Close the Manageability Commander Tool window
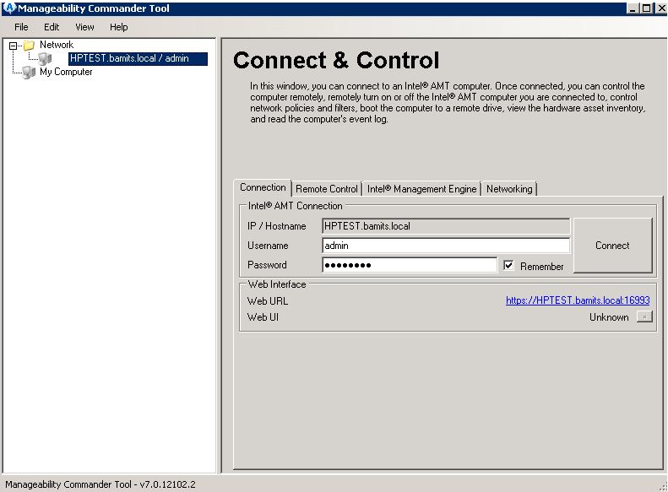The height and width of the screenshot is (492, 668). pos(660,8)
